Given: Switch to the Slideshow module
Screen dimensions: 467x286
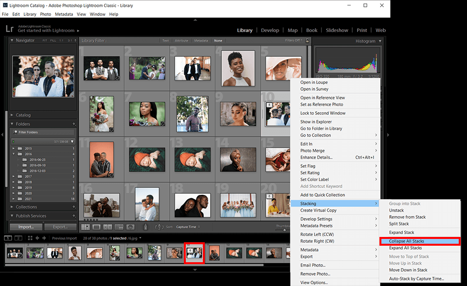Looking at the screenshot, I should coord(337,30).
